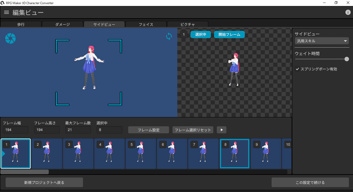Open the ピクチャ tab
Screen dimensions: 353x192
point(187,24)
